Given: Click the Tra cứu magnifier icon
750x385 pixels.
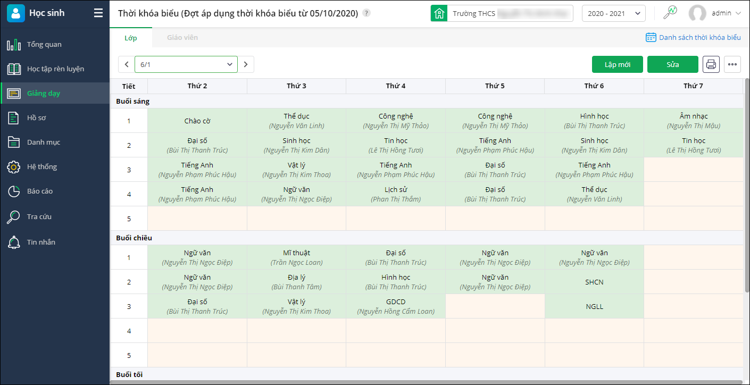Looking at the screenshot, I should click(14, 217).
